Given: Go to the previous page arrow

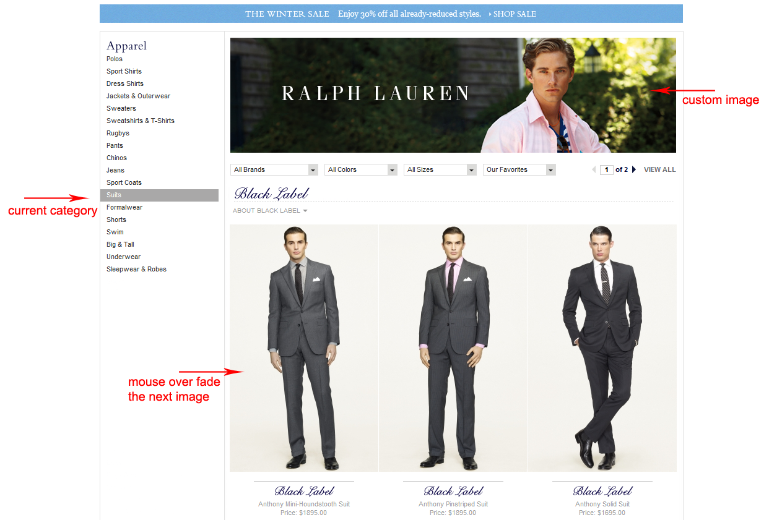Looking at the screenshot, I should (x=594, y=169).
